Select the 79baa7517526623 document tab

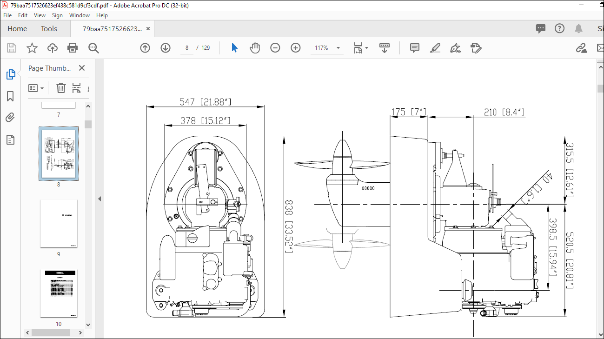click(113, 29)
